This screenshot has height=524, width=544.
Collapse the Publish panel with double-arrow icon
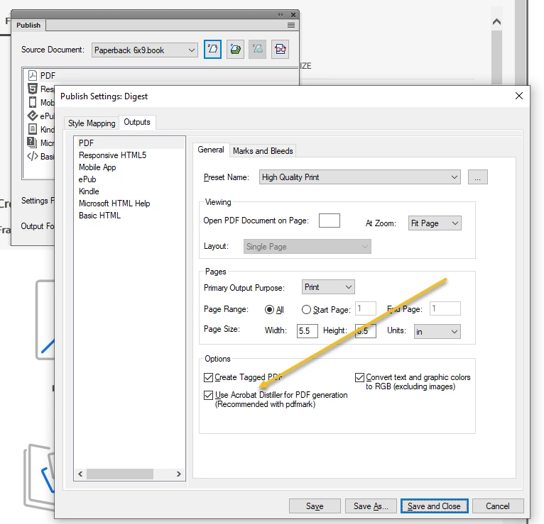click(281, 15)
